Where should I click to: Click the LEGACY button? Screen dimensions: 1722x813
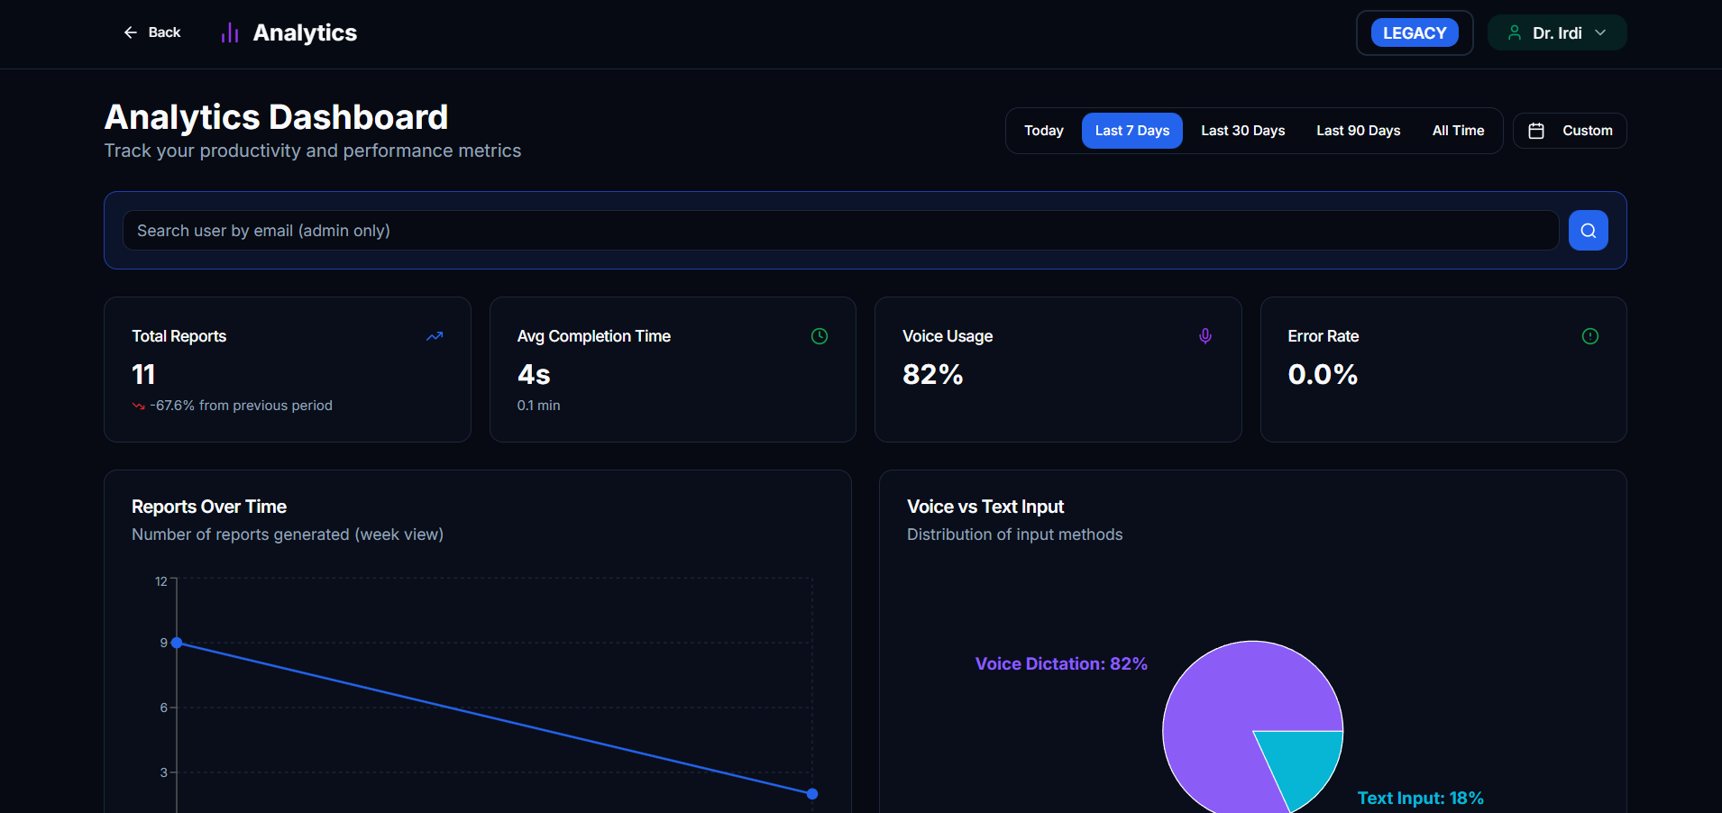1414,32
